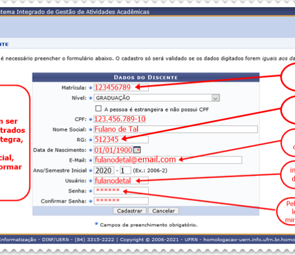
Task: Click the Usuário input field
Action: pyautogui.click(x=121, y=180)
